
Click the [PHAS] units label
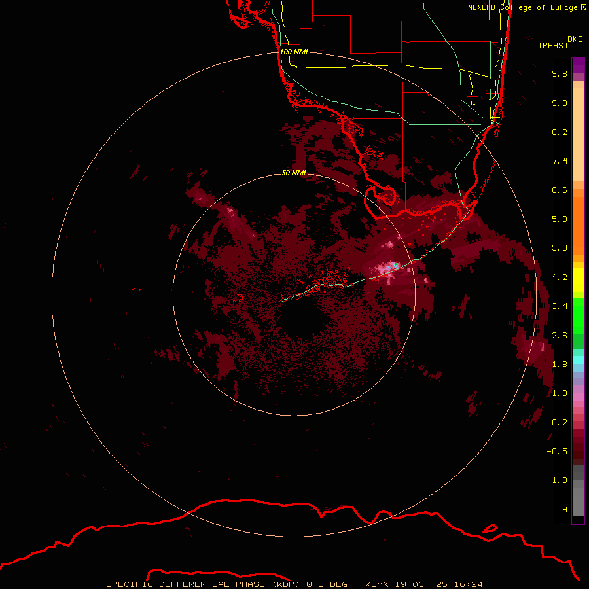click(x=553, y=45)
